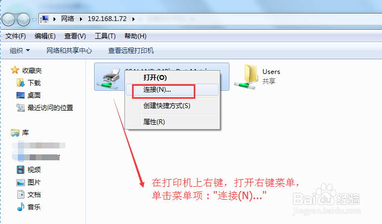The image size is (382, 224).
Task: Open the Downloads folder icon in sidebar
Action: pyautogui.click(x=21, y=83)
